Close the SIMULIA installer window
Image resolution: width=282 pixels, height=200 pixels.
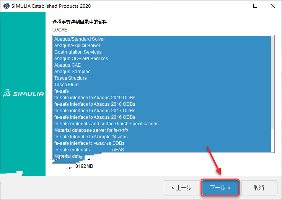pos(273,6)
